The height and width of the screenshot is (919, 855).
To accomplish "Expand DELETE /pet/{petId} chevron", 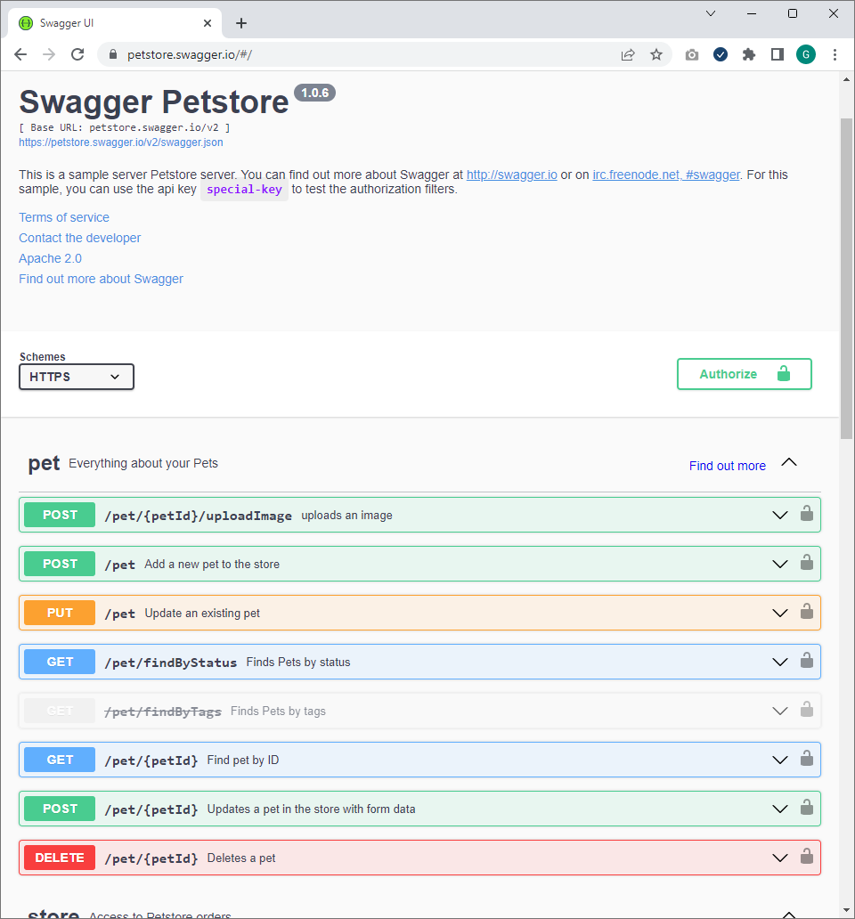I will point(780,858).
